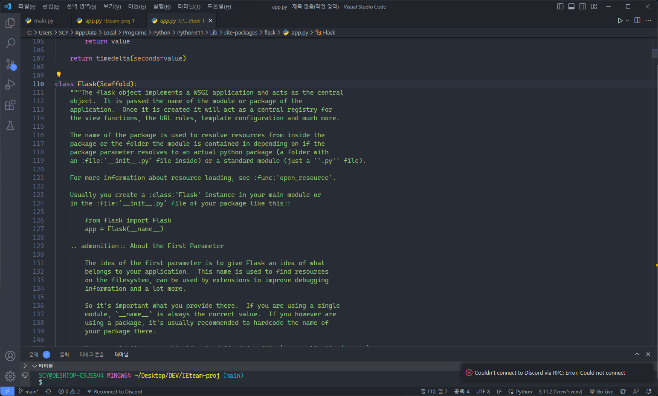Change indentation via 공백: 4
The width and height of the screenshot is (658, 396).
pos(462,391)
